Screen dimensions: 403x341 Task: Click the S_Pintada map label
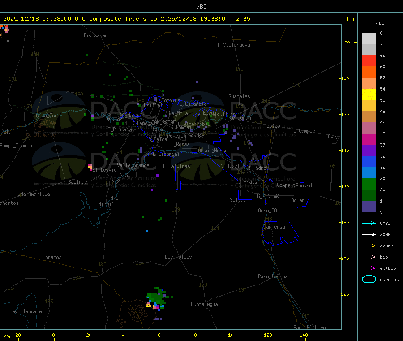click(120, 129)
